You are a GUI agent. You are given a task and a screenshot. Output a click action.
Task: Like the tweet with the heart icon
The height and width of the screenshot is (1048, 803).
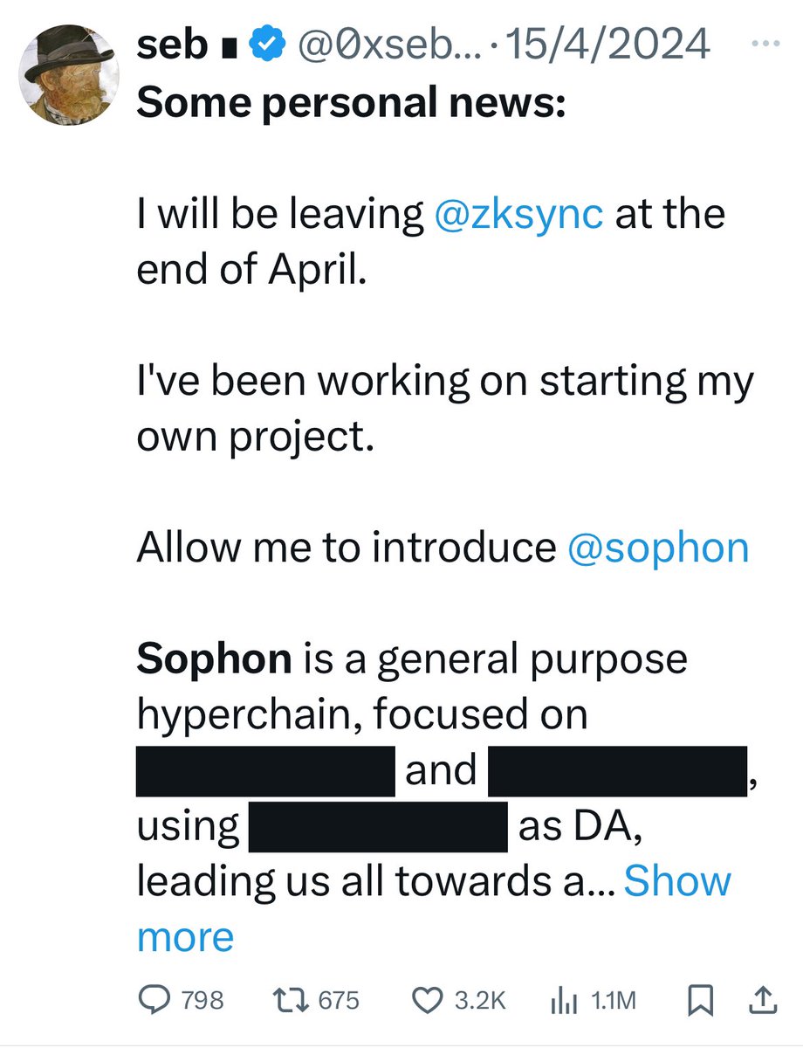tap(429, 999)
